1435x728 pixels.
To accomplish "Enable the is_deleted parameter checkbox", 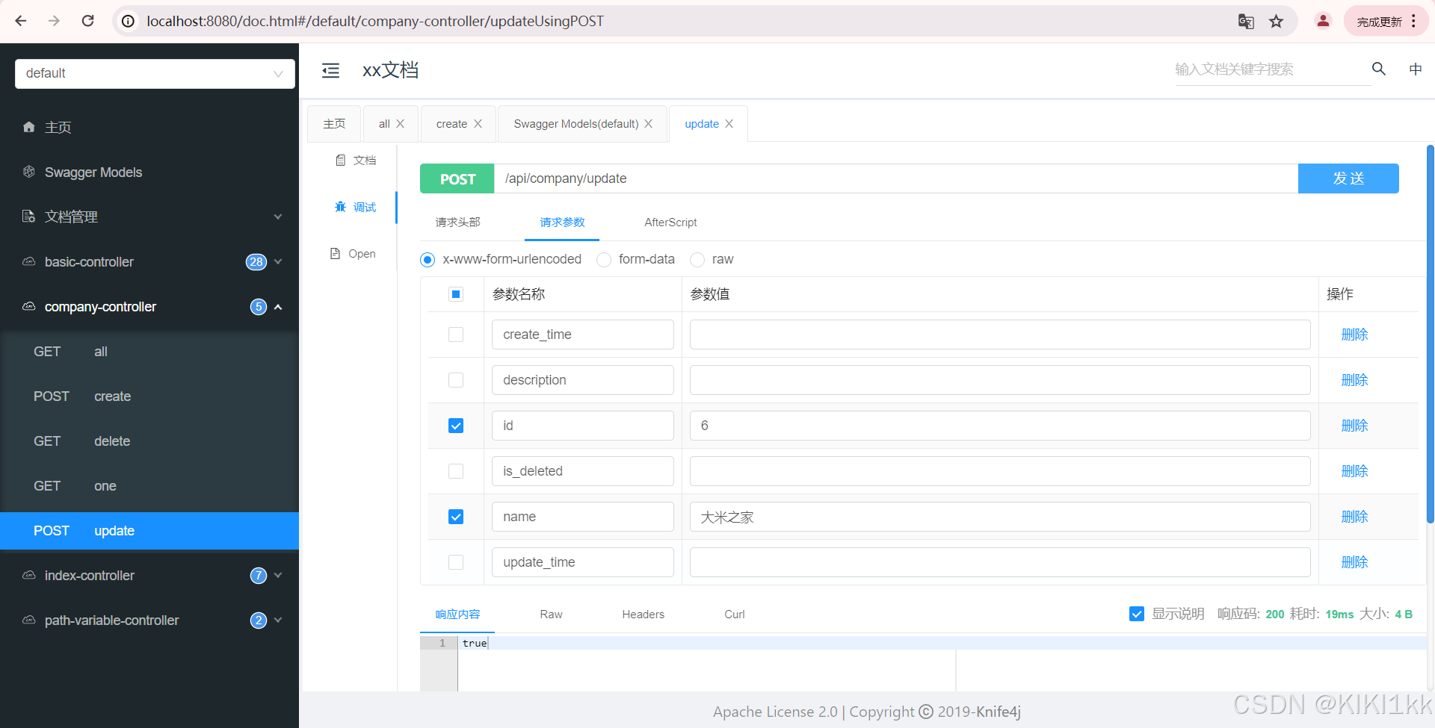I will (x=455, y=471).
